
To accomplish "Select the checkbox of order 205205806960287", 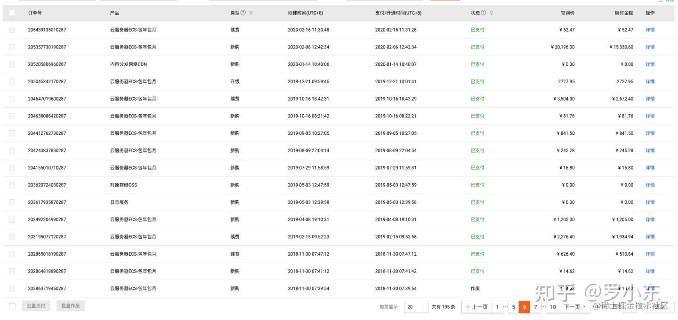I will click(12, 64).
